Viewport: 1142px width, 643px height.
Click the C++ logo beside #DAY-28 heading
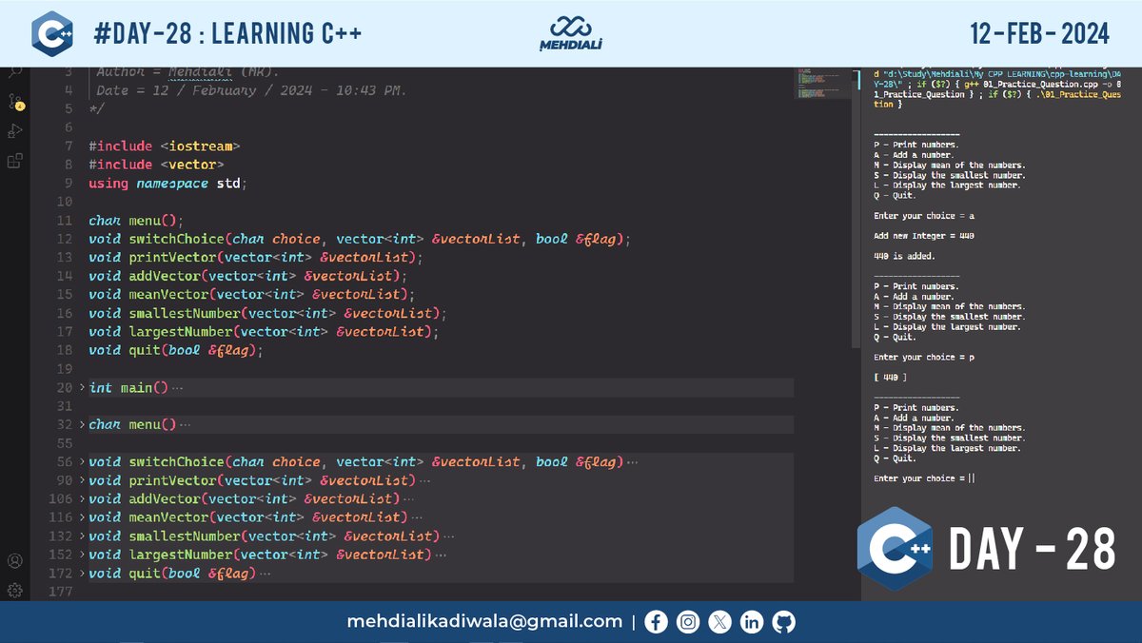(51, 34)
